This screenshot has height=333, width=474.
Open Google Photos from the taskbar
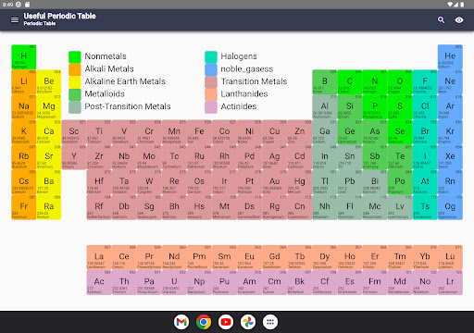[248, 322]
